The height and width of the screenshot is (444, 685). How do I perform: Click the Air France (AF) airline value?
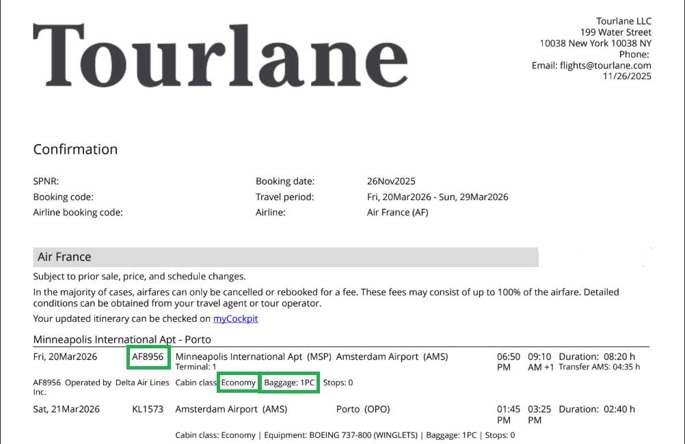click(397, 212)
